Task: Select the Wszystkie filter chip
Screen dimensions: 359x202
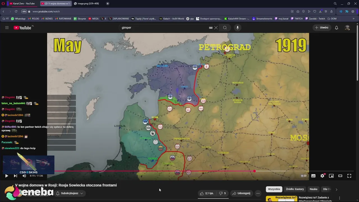Action: pyautogui.click(x=274, y=189)
